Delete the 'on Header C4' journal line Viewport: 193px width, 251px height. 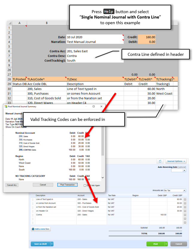pyautogui.click(x=185, y=211)
